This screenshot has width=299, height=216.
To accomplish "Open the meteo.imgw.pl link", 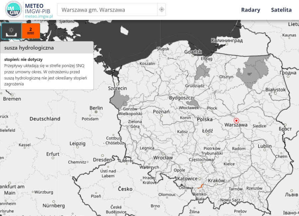I will click(39, 16).
